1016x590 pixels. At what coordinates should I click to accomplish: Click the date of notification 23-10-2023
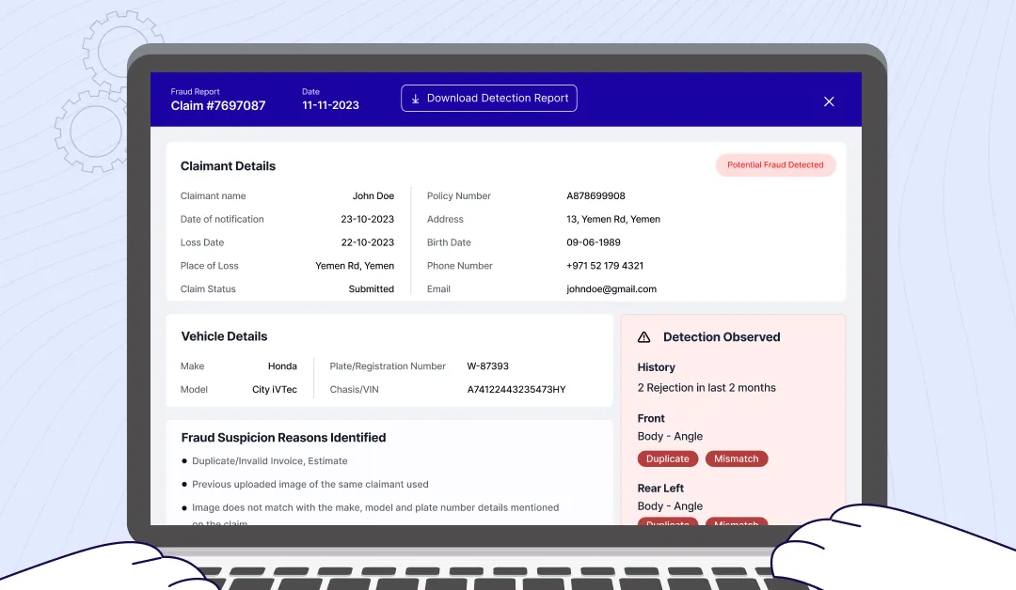[x=368, y=219]
